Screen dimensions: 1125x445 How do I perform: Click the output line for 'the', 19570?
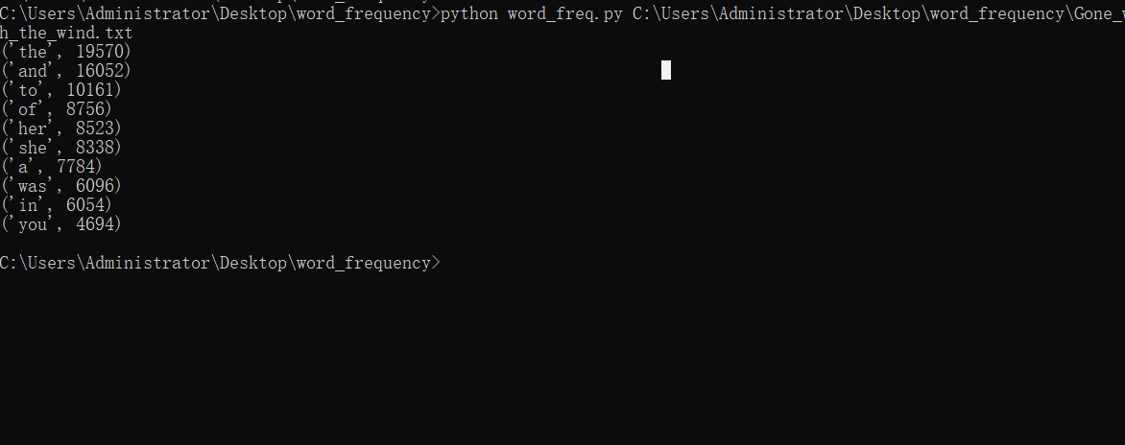[x=66, y=52]
